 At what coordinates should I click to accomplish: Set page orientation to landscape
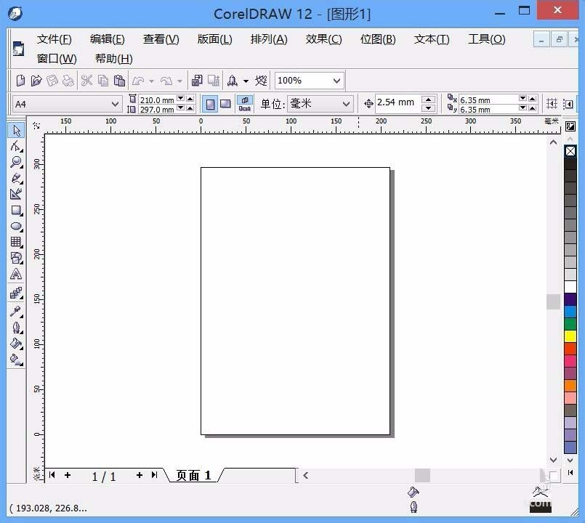pos(225,104)
